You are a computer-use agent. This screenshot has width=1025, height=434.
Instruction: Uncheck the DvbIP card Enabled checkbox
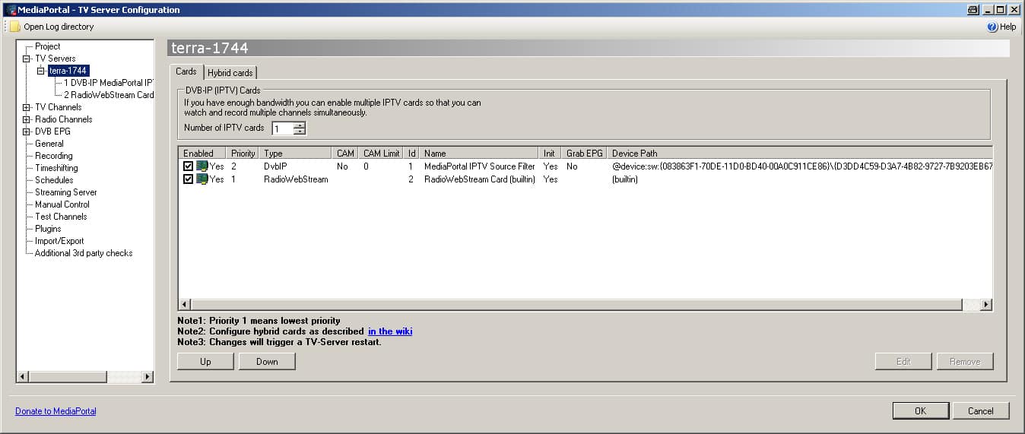(188, 166)
